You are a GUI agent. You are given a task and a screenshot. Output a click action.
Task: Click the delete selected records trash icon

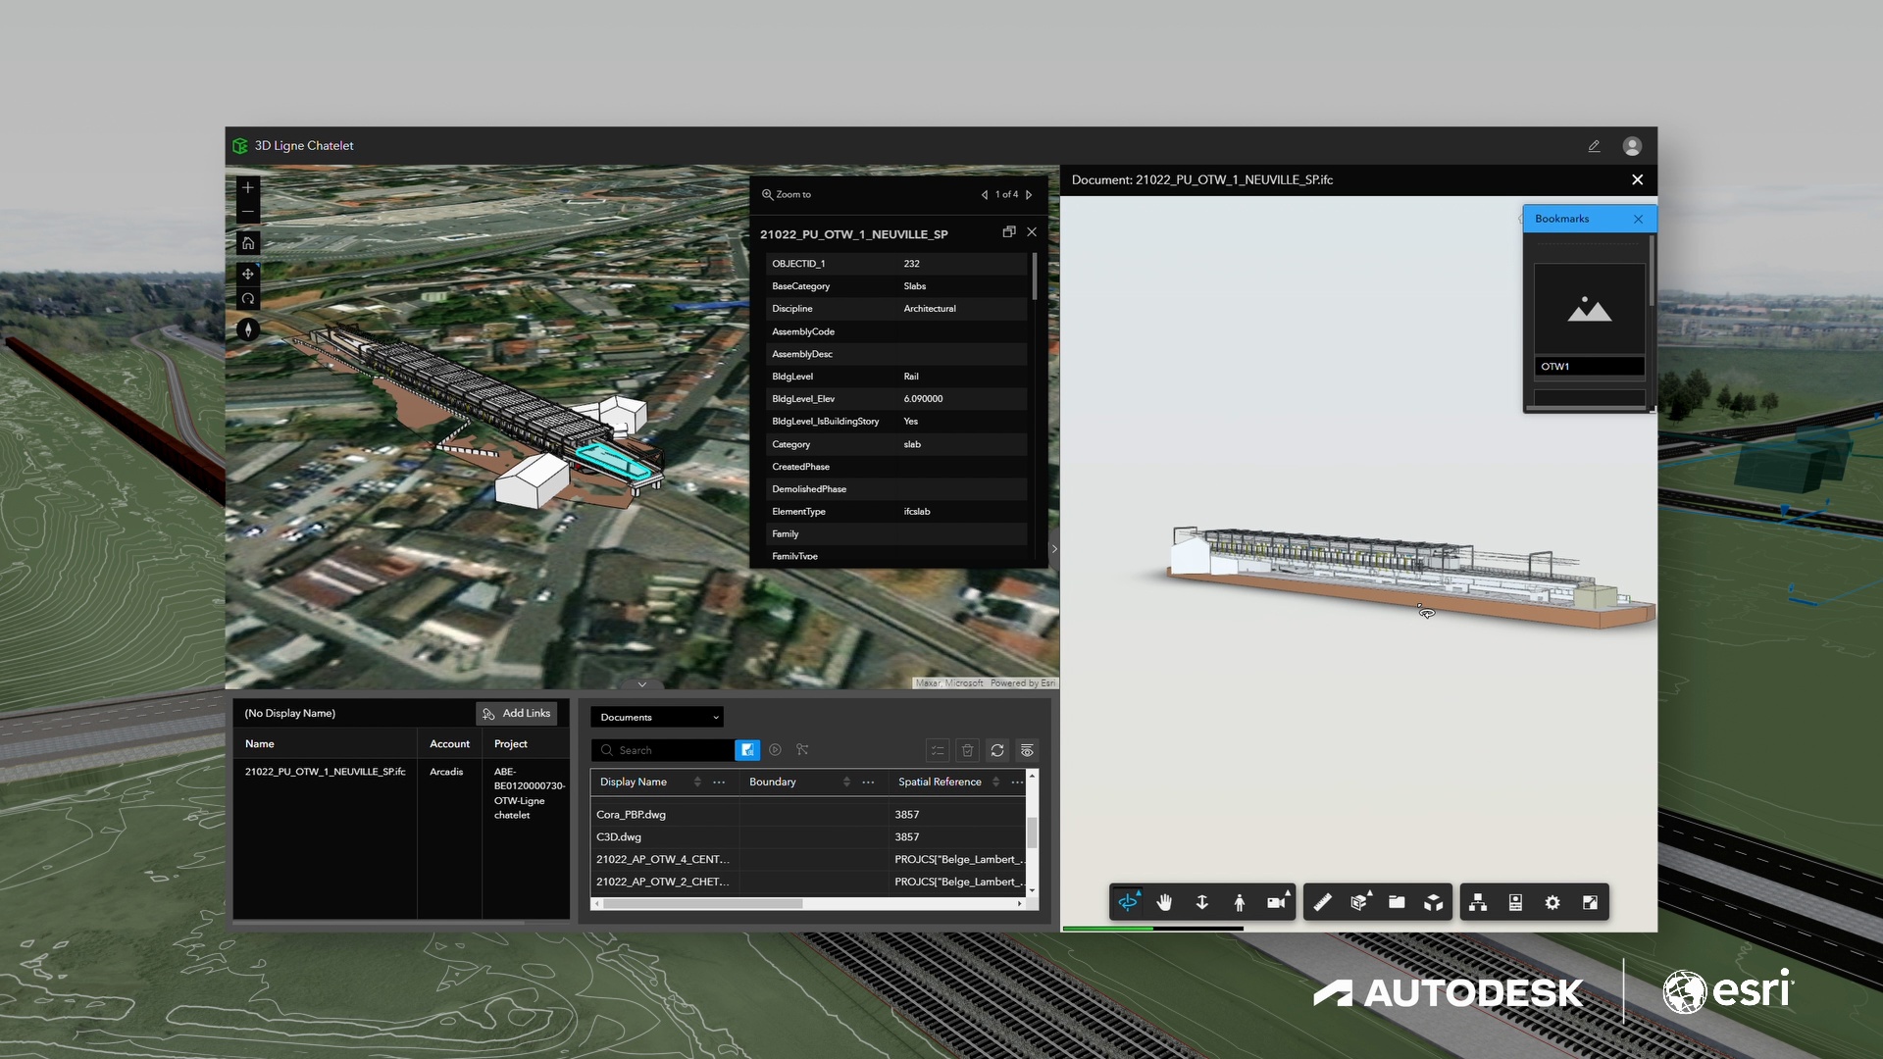(967, 750)
